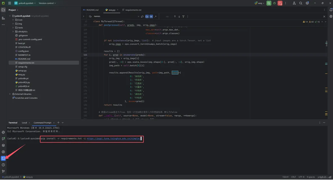
Task: Toggle Regex option in the find bar
Action: pyautogui.click(x=155, y=17)
